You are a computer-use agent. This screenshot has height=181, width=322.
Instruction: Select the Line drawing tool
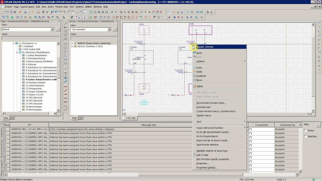(x=65, y=23)
